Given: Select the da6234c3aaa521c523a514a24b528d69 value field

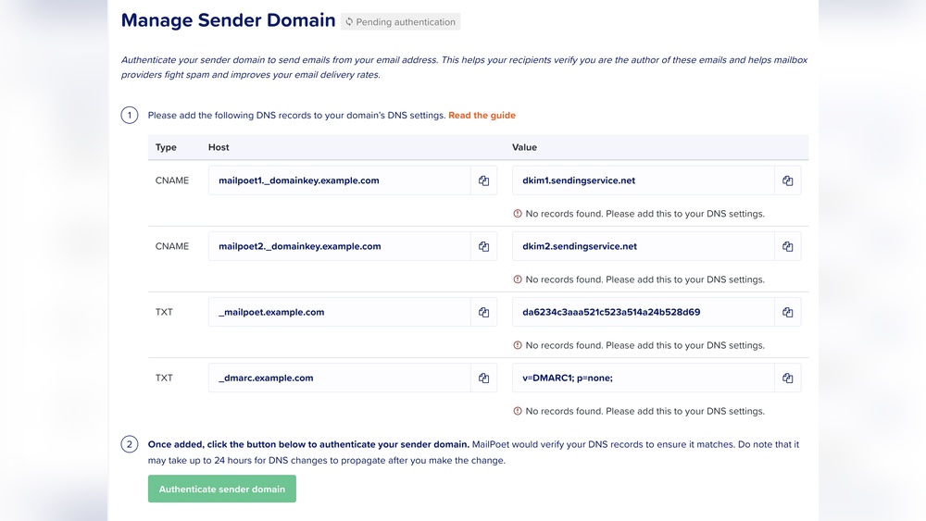Looking at the screenshot, I should pyautogui.click(x=644, y=312).
